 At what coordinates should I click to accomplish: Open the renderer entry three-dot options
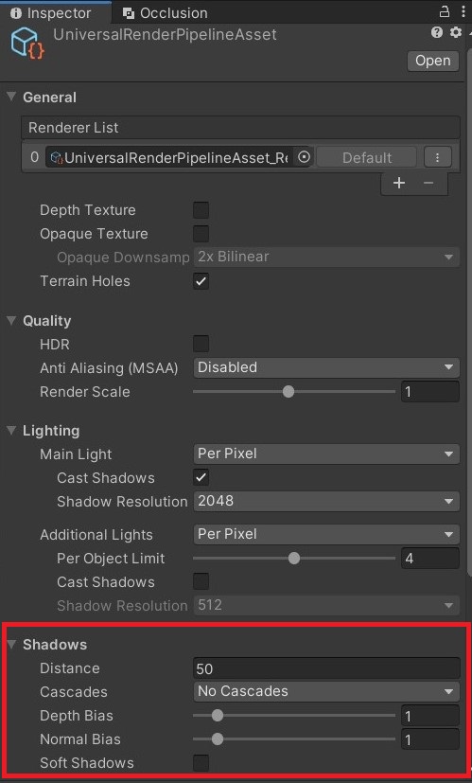[438, 157]
